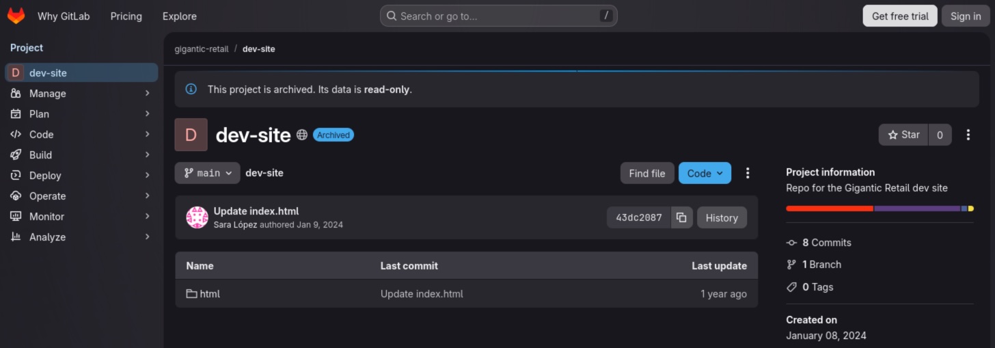Image resolution: width=995 pixels, height=348 pixels.
Task: Click the search magnifier icon
Action: (x=392, y=16)
